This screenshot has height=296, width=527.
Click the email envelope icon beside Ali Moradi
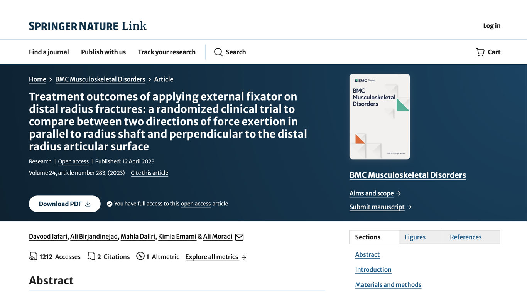coord(239,237)
